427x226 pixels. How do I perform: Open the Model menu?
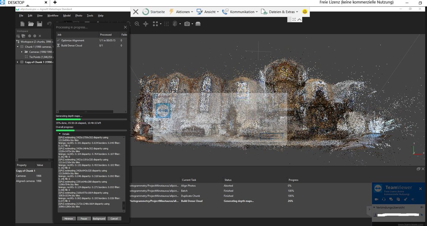(x=67, y=16)
